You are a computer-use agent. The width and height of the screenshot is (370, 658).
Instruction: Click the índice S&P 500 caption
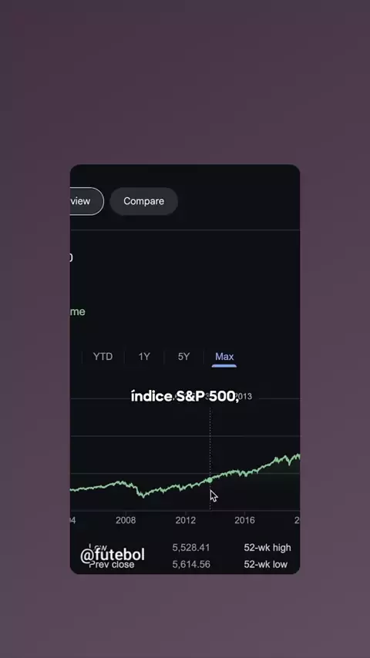(x=185, y=396)
